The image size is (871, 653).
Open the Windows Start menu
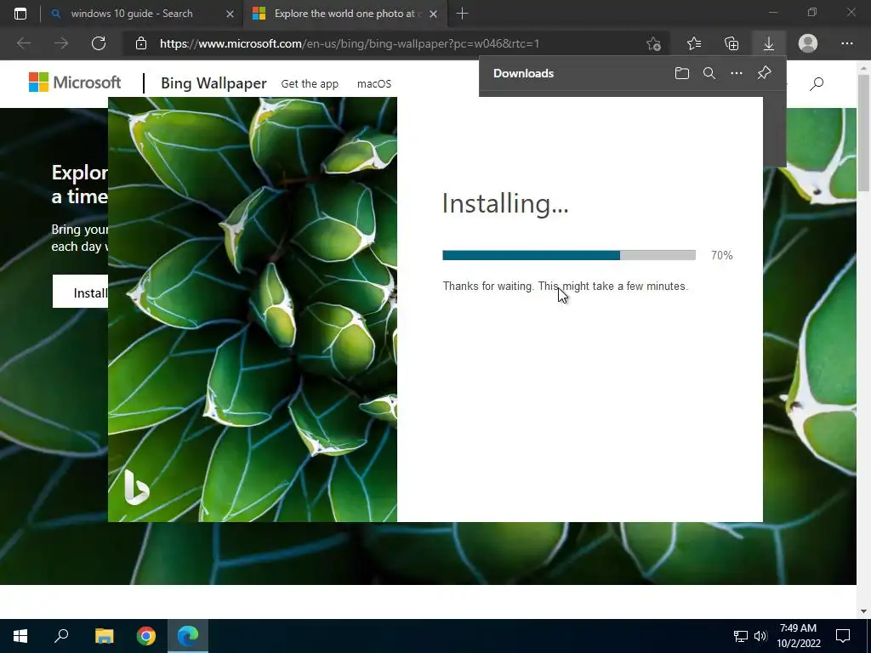click(x=20, y=636)
